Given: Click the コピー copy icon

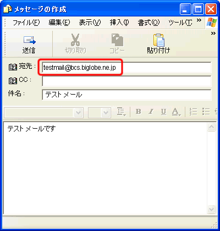Looking at the screenshot, I should pyautogui.click(x=117, y=40).
